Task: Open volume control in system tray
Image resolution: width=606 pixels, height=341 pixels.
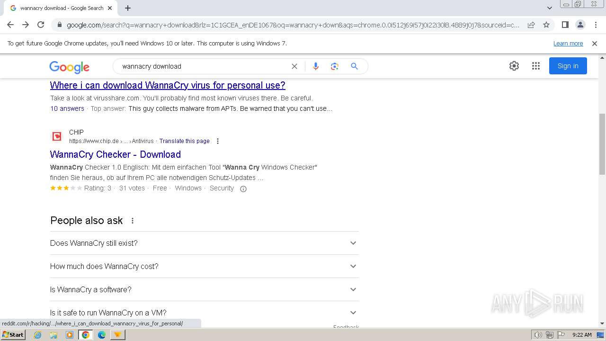Action: tap(538, 335)
